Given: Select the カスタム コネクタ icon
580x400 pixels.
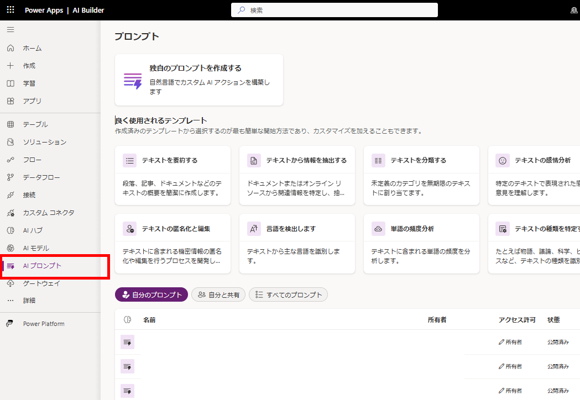Looking at the screenshot, I should pyautogui.click(x=10, y=212).
